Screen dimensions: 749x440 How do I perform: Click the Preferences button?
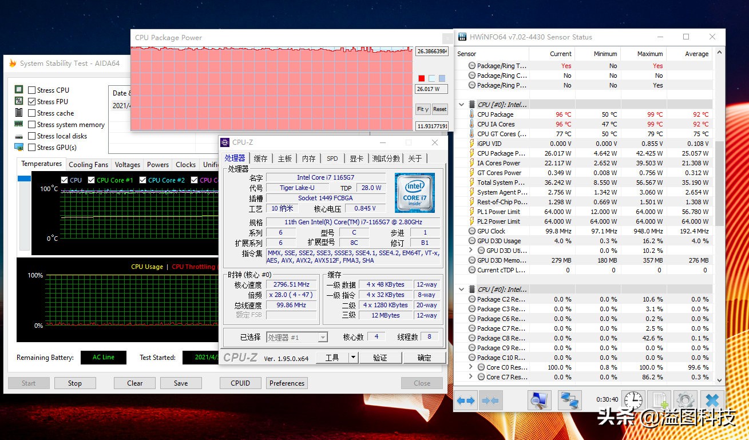287,383
